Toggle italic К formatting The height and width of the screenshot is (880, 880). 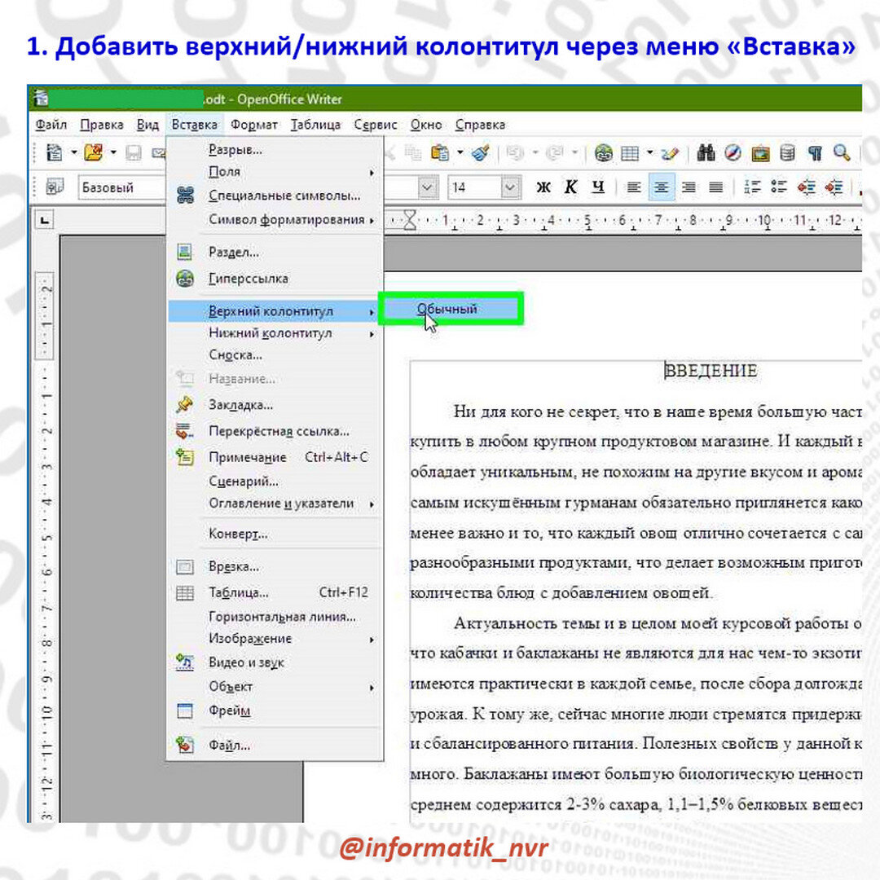tap(570, 187)
